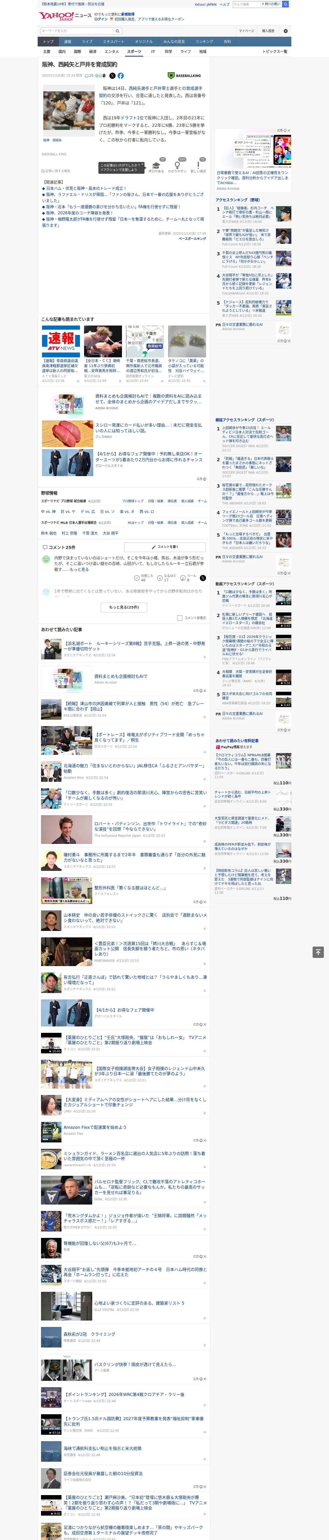329x1540 pixels.
Task: Open the 速報 ATV NEWS thumbnail
Action: [61, 341]
